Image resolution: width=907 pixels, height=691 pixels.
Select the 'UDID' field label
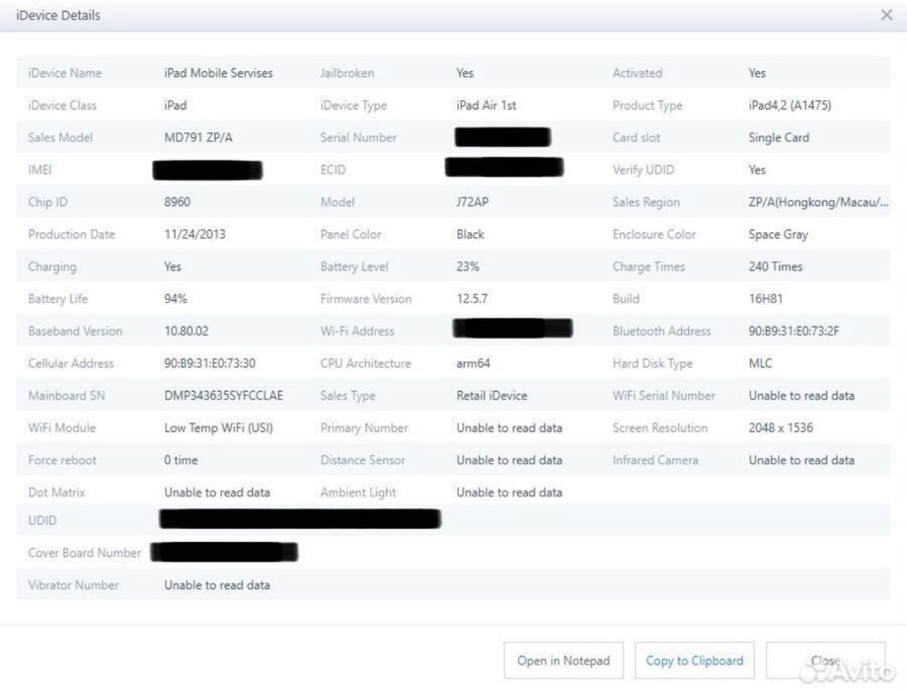(x=42, y=520)
